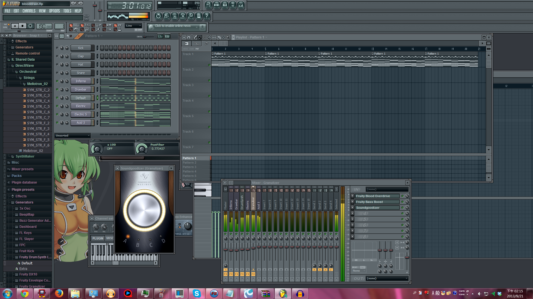Open the browser view button
533x299 pixels.
(233, 5)
